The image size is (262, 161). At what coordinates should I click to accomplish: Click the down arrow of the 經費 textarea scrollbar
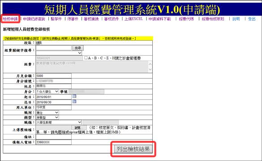[150, 70]
